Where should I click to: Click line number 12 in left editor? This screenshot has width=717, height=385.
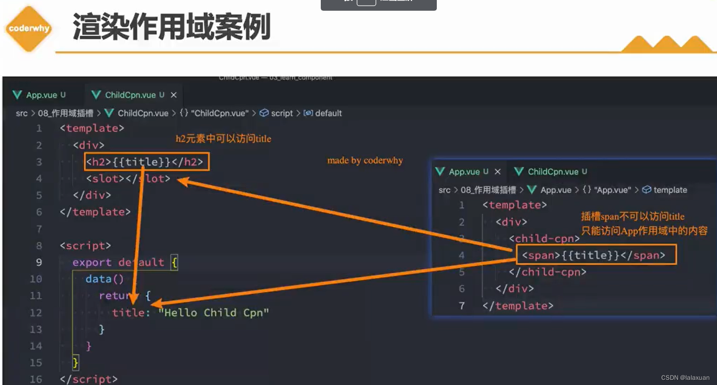(36, 312)
